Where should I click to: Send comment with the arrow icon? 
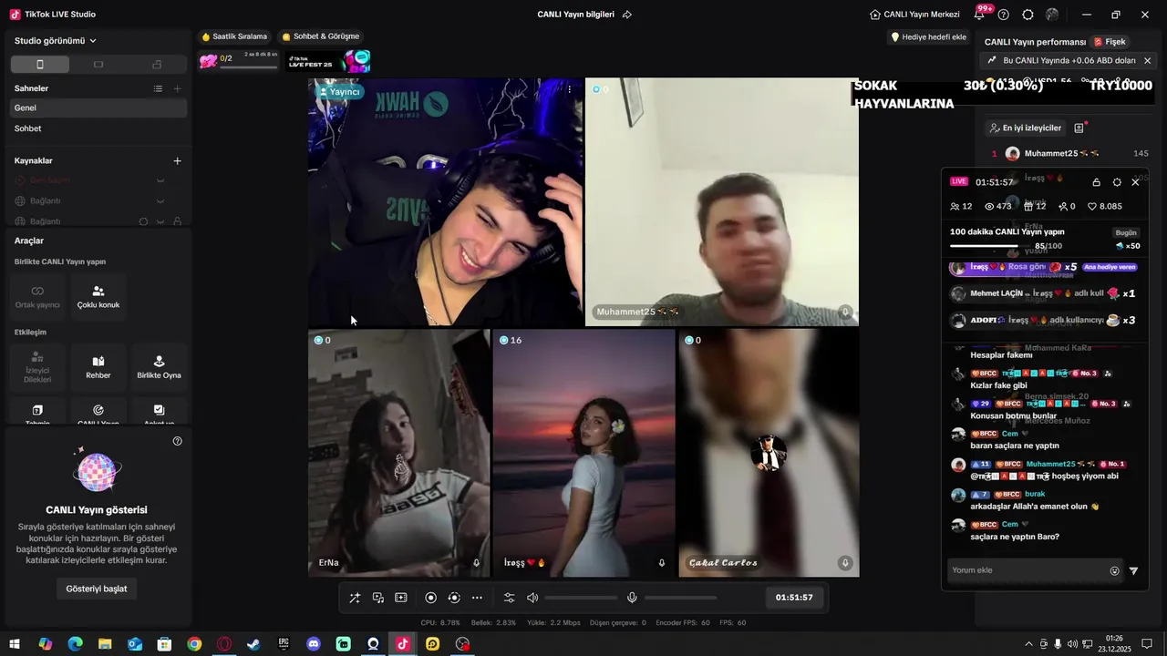[x=1134, y=571]
